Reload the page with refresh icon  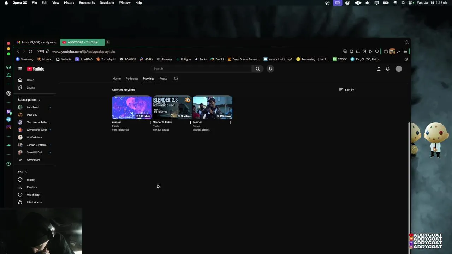point(30,52)
